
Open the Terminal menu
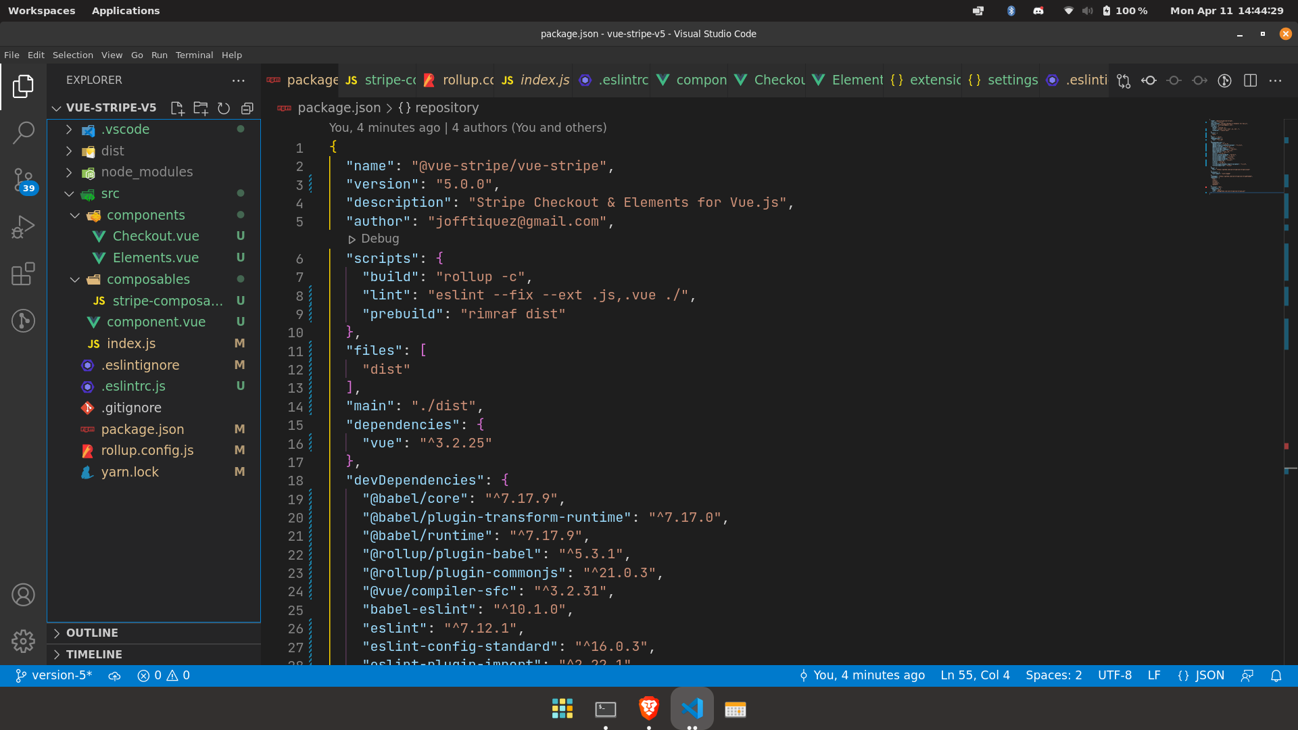point(194,55)
